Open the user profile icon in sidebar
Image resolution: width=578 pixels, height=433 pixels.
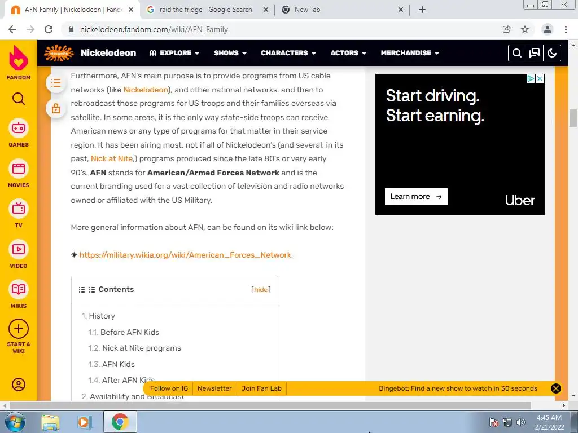point(19,385)
